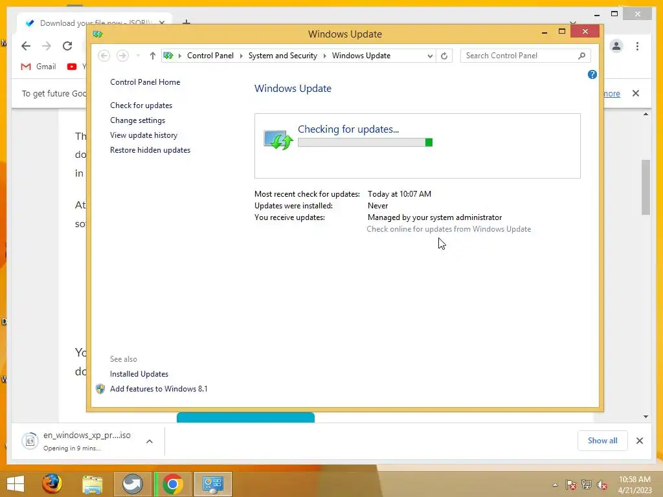Click Check for updates link

click(141, 105)
